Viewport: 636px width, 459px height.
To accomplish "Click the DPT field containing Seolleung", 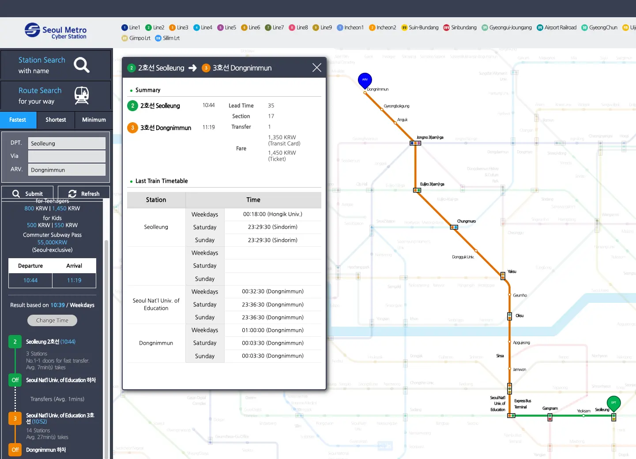I will (67, 143).
